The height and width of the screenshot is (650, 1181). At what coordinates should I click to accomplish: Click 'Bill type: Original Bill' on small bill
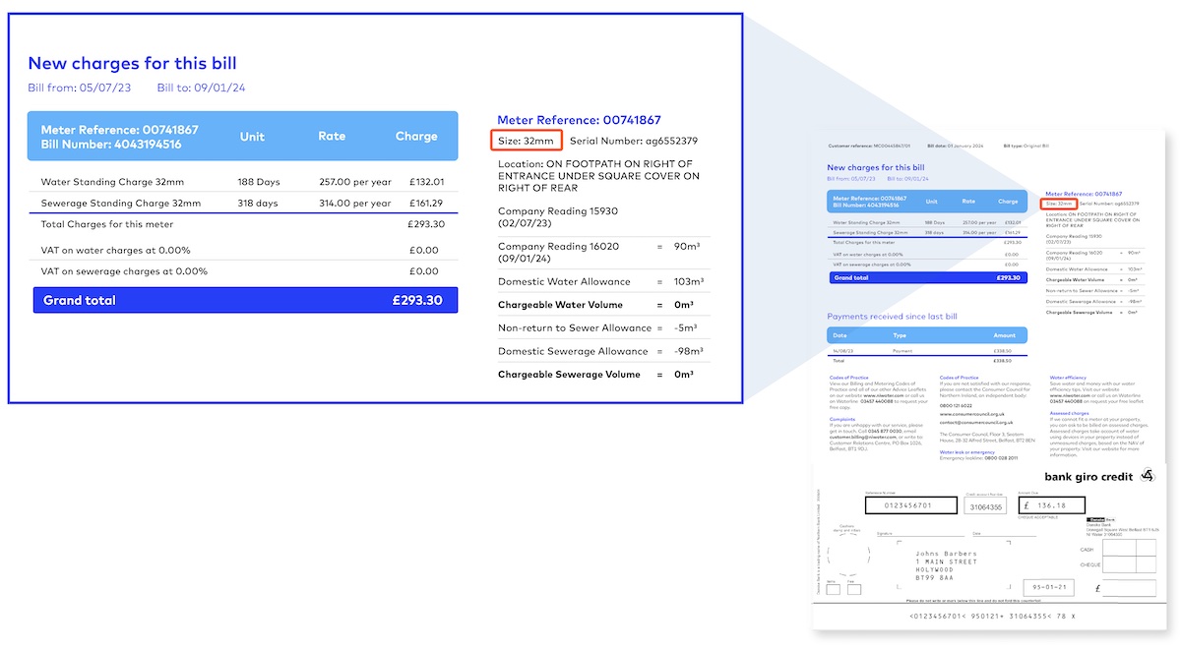[x=1026, y=146]
